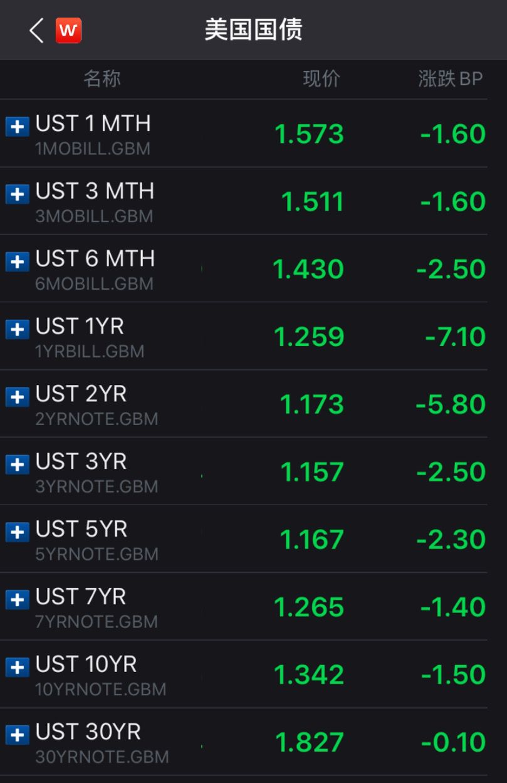This screenshot has width=507, height=783.
Task: Add UST 1 MTH via plus icon
Action: click(x=17, y=127)
